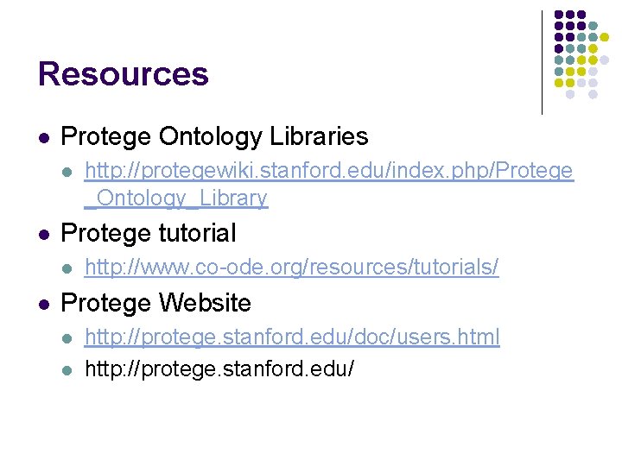Click the "Protege Website" heading text

click(x=156, y=303)
